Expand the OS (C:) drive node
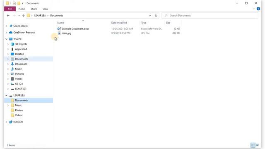The height and width of the screenshot is (149, 265). (x=8, y=84)
